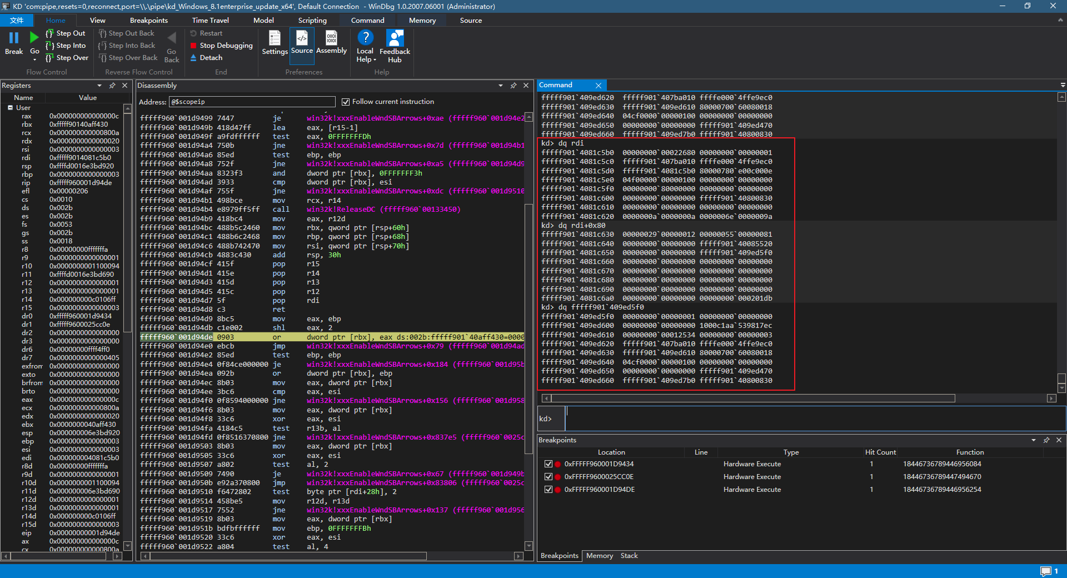This screenshot has height=578, width=1067.
Task: Click the Break pause icon
Action: point(14,38)
